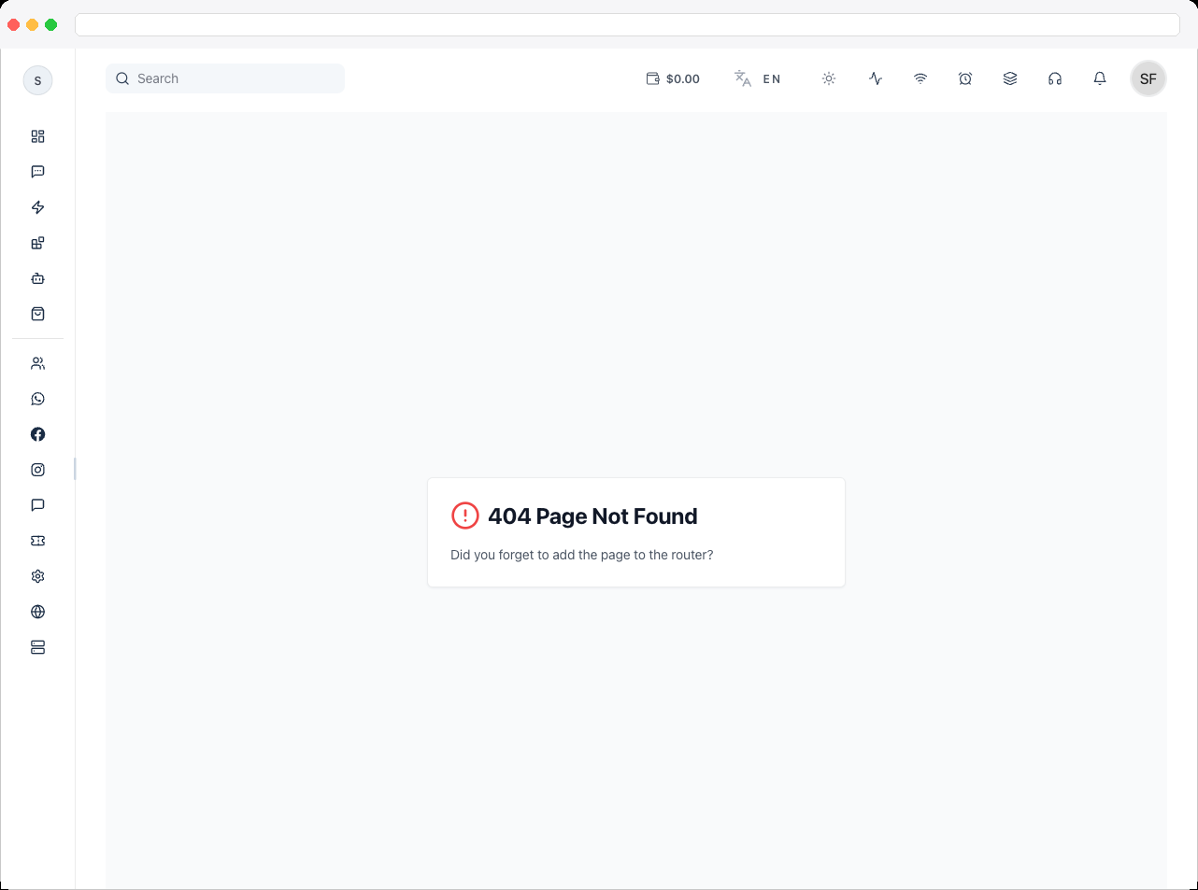
Task: Open the alarm clock icon in header
Action: [x=965, y=78]
